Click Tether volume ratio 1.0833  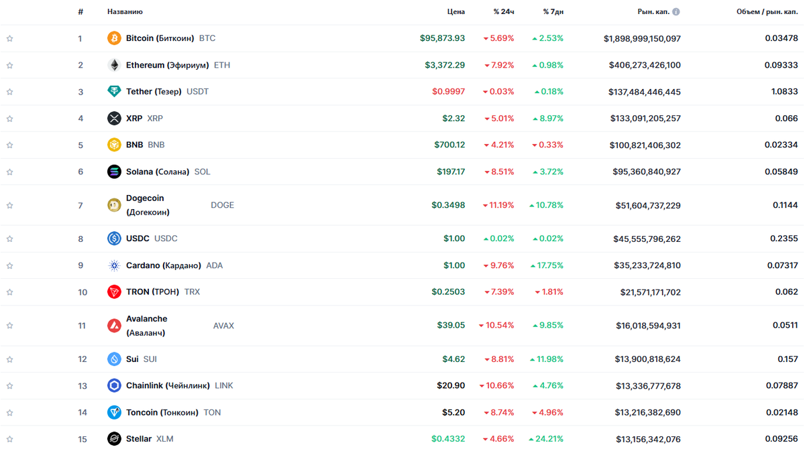pyautogui.click(x=785, y=91)
